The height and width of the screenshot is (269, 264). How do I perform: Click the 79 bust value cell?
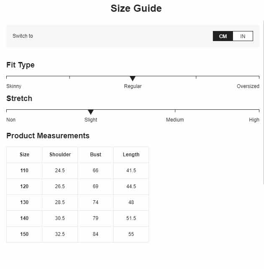[x=96, y=218]
